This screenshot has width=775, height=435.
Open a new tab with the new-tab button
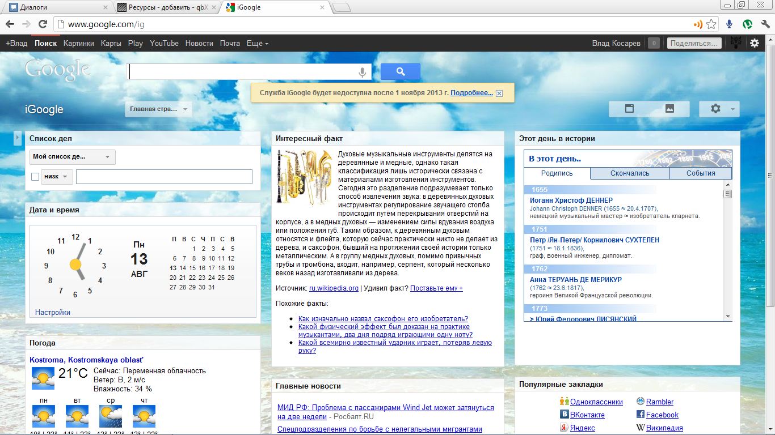[341, 7]
